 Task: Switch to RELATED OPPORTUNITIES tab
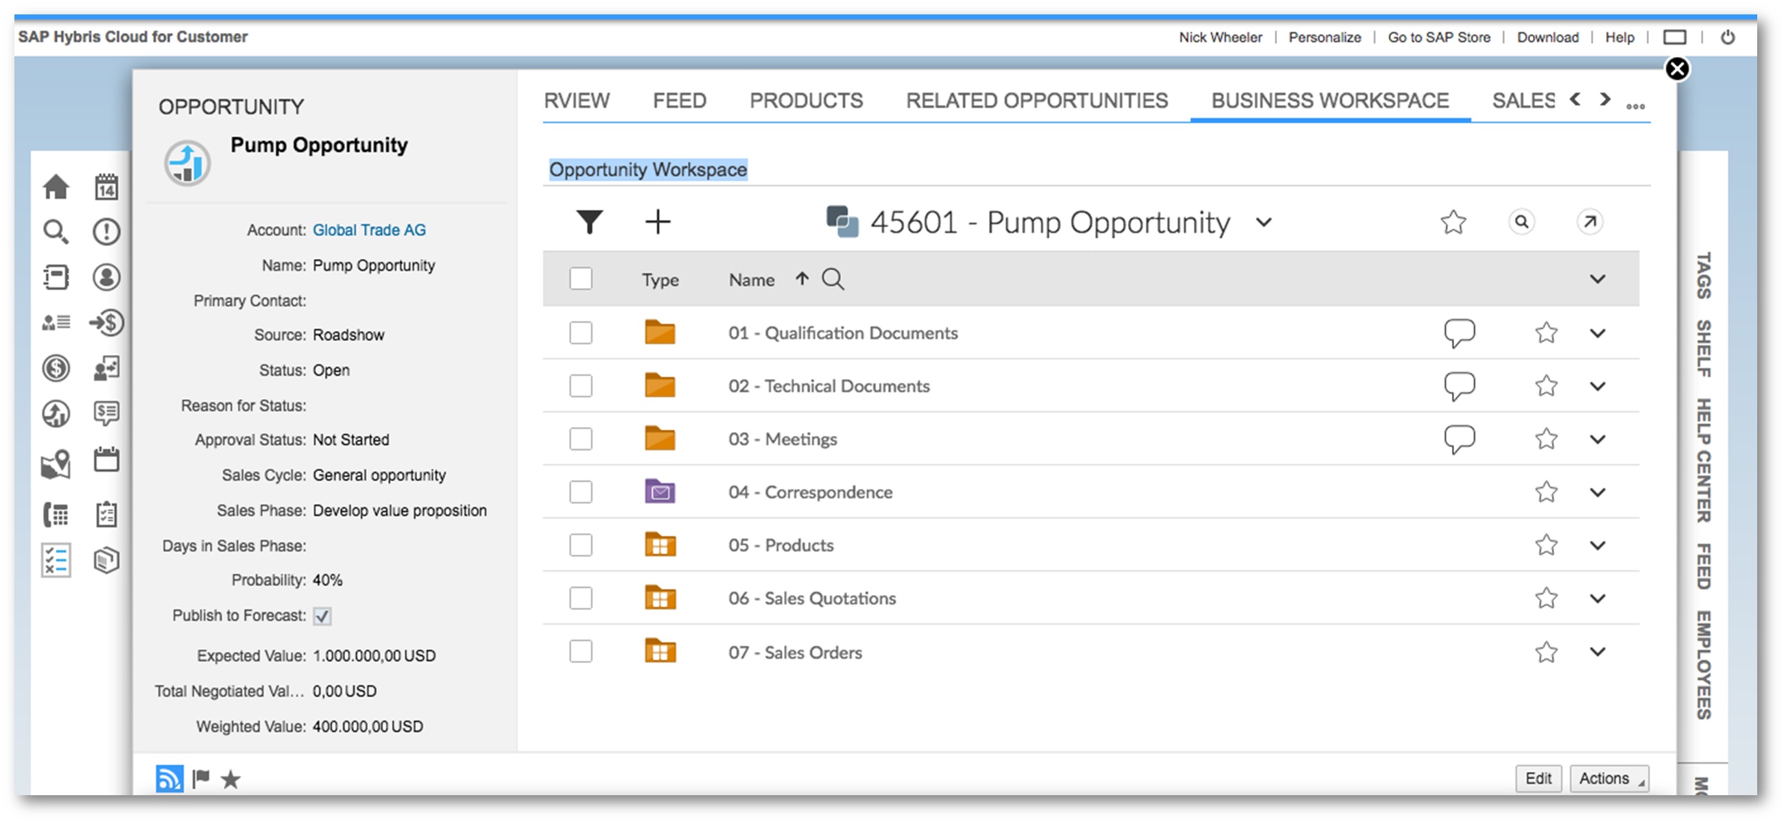pyautogui.click(x=1037, y=101)
